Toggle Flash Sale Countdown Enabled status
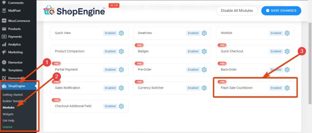This screenshot has height=133, width=312. point(276,88)
